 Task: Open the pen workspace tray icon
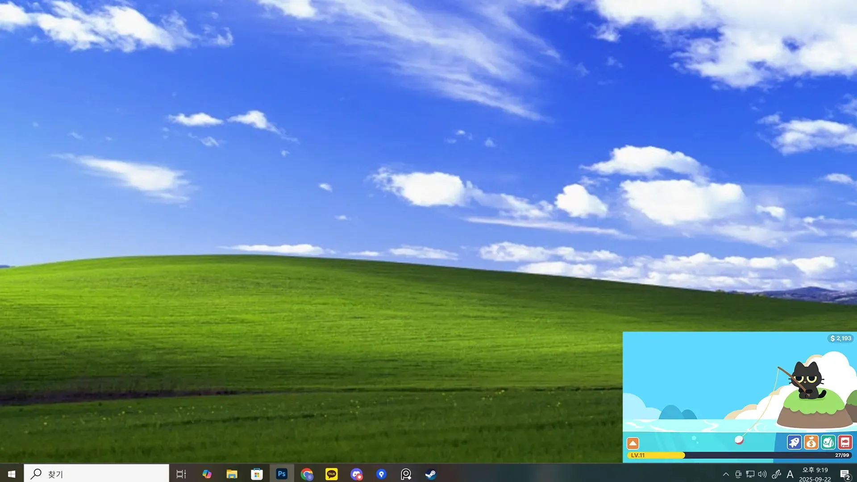pos(776,474)
